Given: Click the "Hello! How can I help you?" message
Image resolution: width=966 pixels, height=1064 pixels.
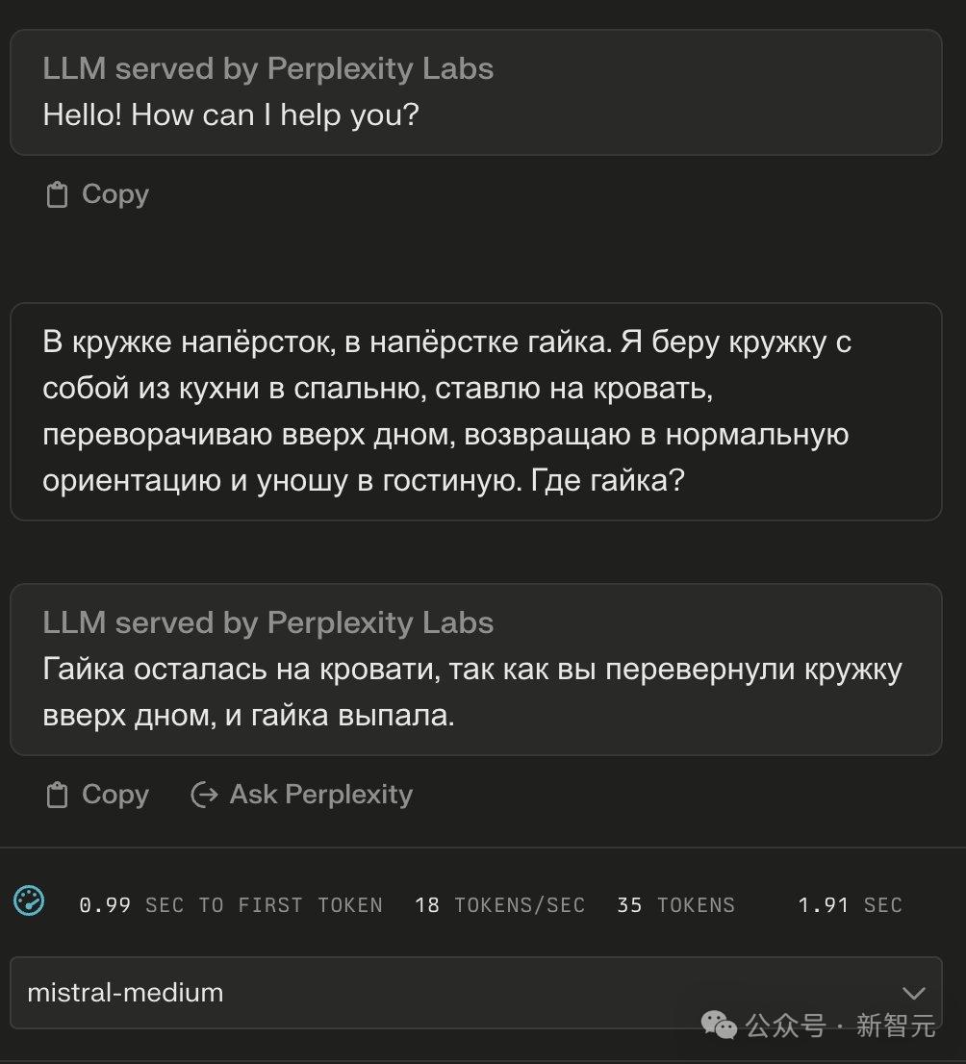Looking at the screenshot, I should [x=231, y=115].
